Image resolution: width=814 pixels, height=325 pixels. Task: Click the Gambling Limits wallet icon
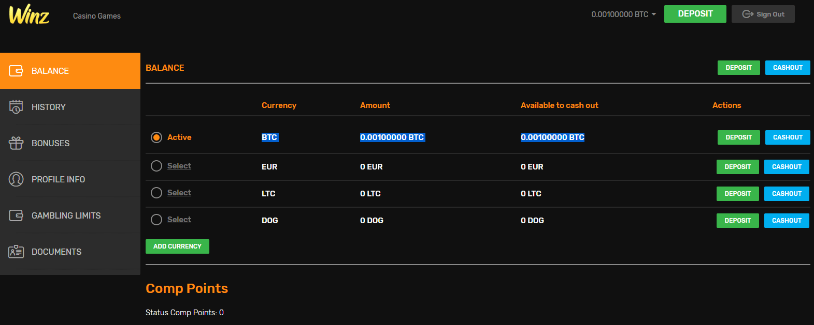pyautogui.click(x=16, y=215)
